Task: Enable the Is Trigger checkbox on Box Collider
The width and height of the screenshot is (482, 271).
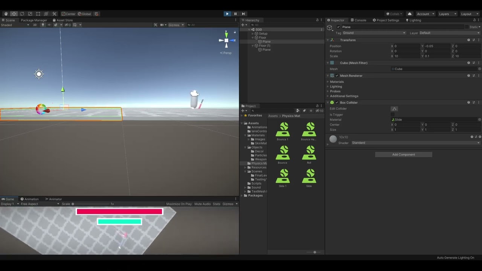Action: tap(394, 114)
